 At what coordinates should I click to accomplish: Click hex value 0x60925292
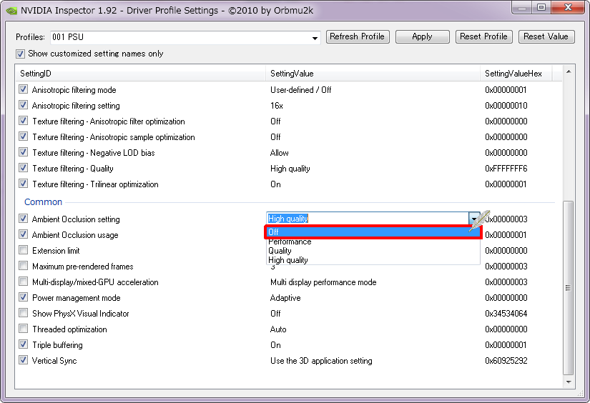[506, 361]
